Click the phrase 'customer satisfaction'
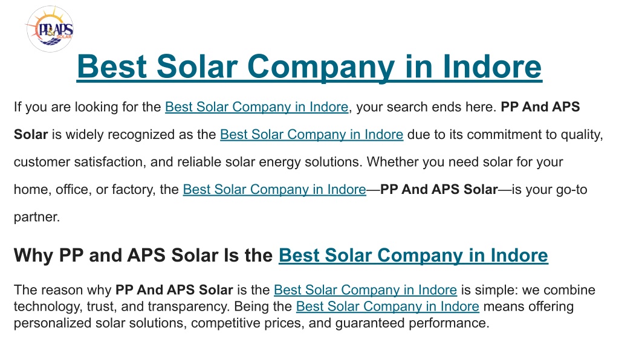Image resolution: width=619 pixels, height=348 pixels. click(78, 162)
